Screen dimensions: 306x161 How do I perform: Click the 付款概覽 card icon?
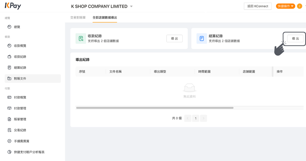pyautogui.click(x=9, y=97)
